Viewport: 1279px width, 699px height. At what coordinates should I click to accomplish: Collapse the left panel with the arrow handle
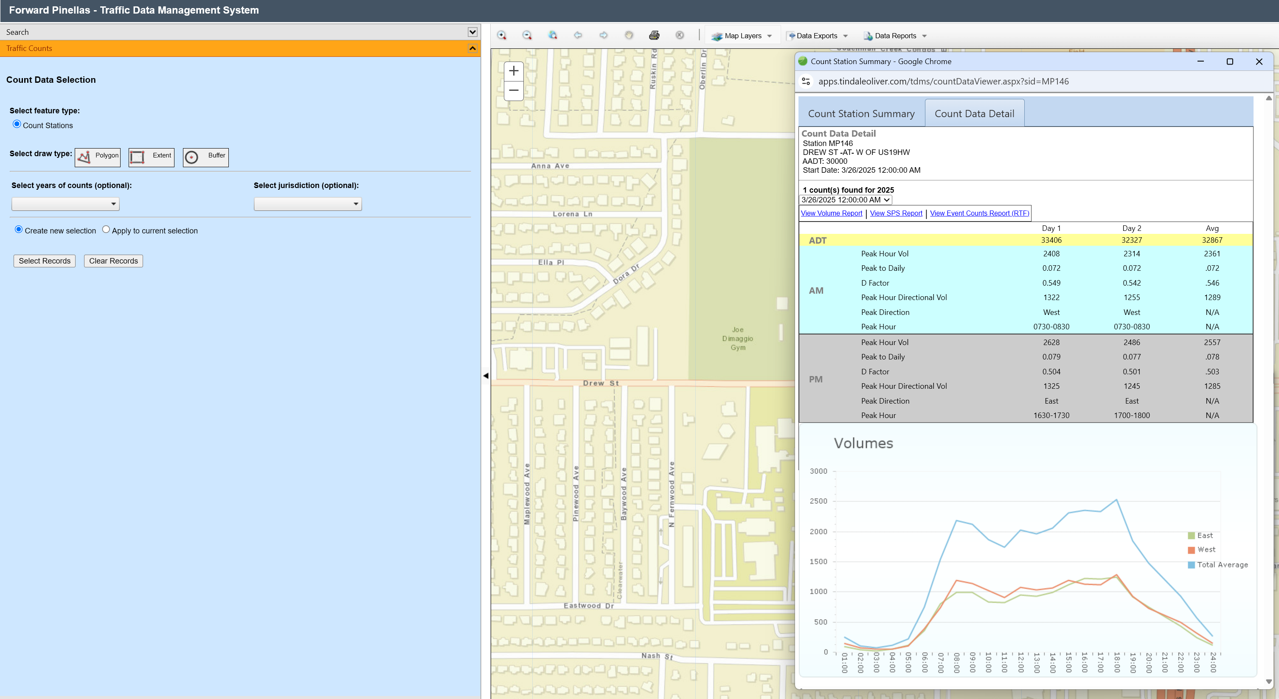486,376
